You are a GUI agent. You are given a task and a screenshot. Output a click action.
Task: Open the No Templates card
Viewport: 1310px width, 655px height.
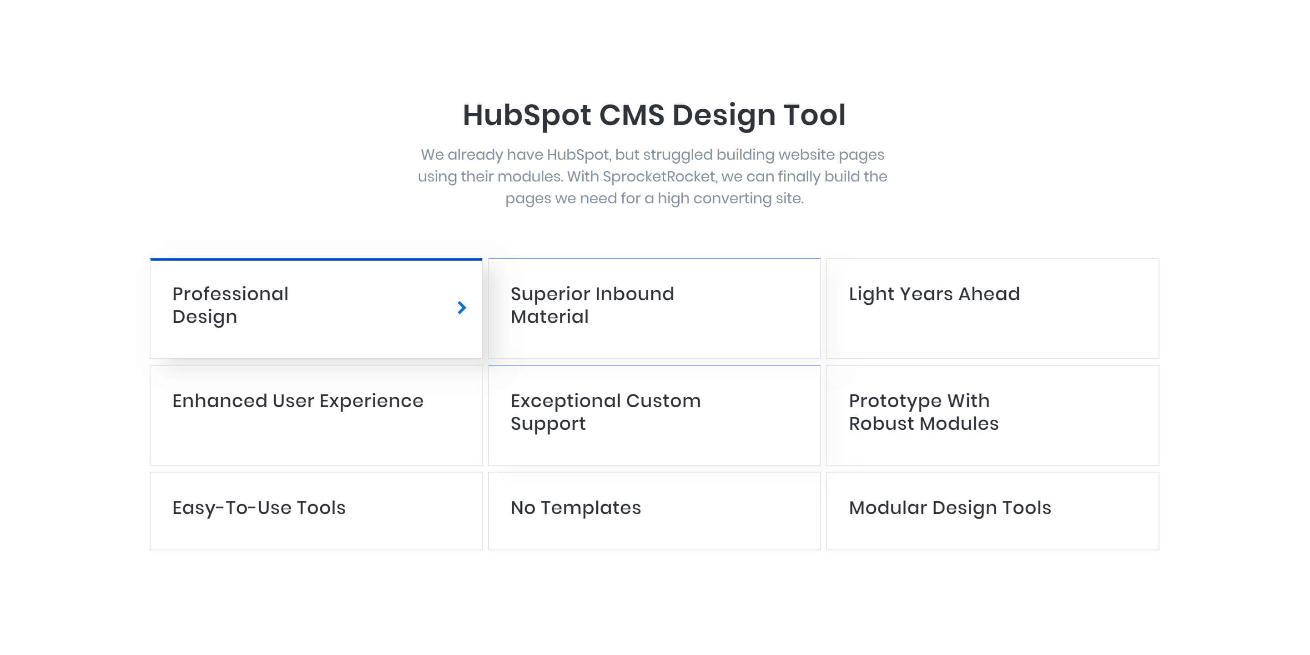654,510
